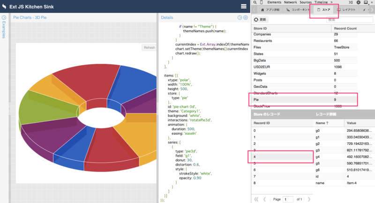
Task: Click the Sencha logo in the header
Action: (x=4, y=7)
